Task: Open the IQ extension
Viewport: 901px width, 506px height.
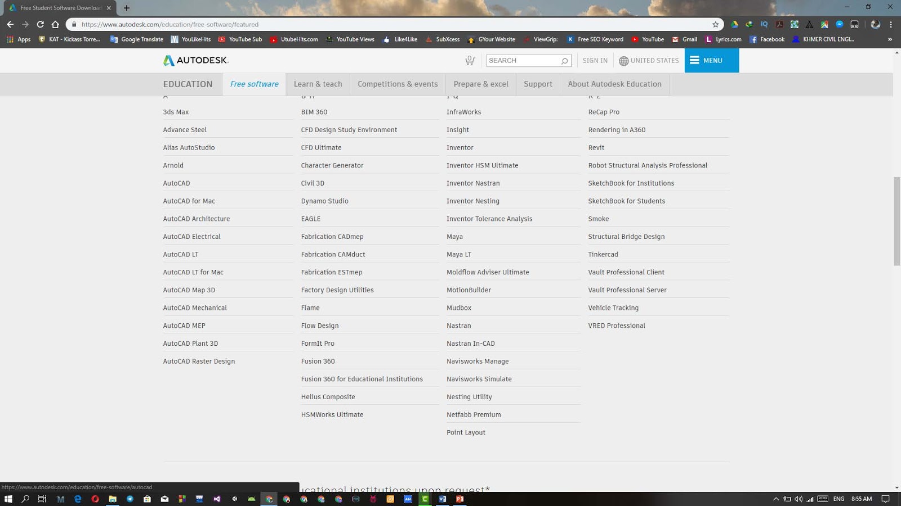Action: click(x=764, y=24)
